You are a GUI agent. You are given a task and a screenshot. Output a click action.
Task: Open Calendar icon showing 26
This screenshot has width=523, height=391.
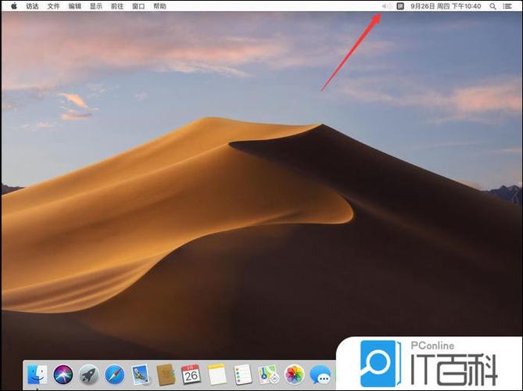(191, 375)
